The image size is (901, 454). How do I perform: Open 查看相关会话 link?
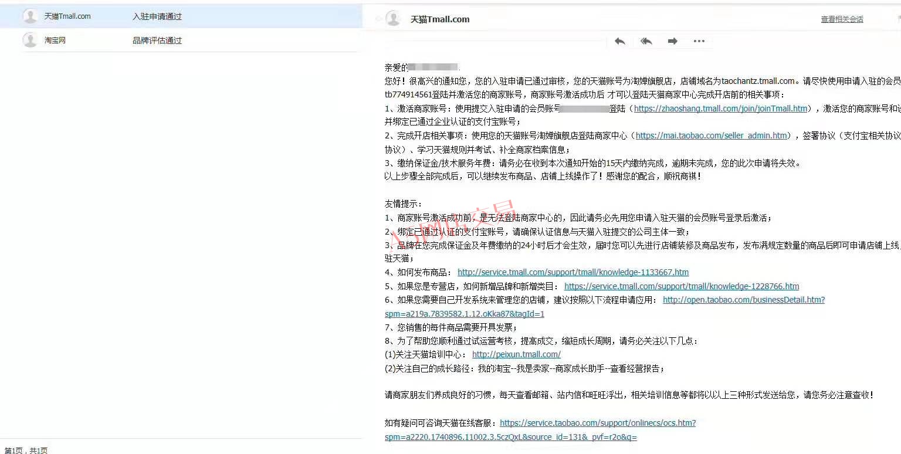(x=842, y=19)
